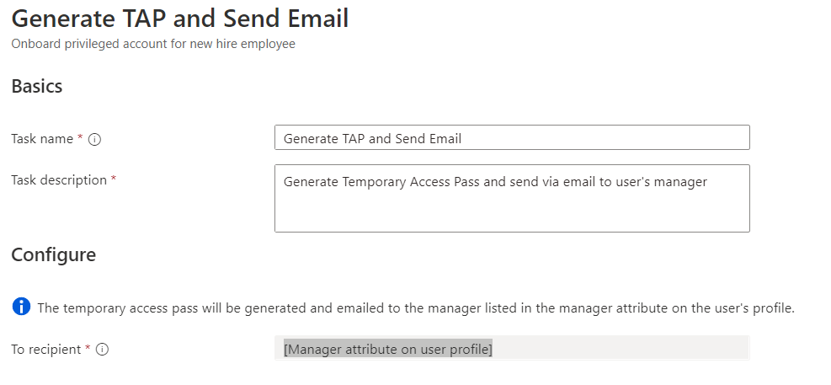The image size is (831, 385).
Task: Click the highlighted Manager attribute on user profile text
Action: click(x=388, y=350)
